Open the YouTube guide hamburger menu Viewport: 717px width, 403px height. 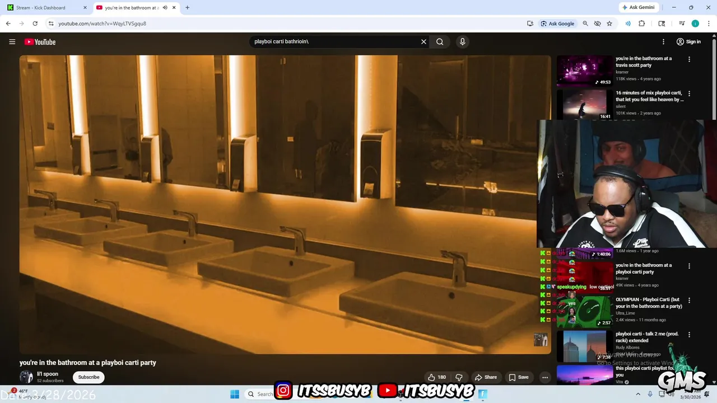pos(12,42)
